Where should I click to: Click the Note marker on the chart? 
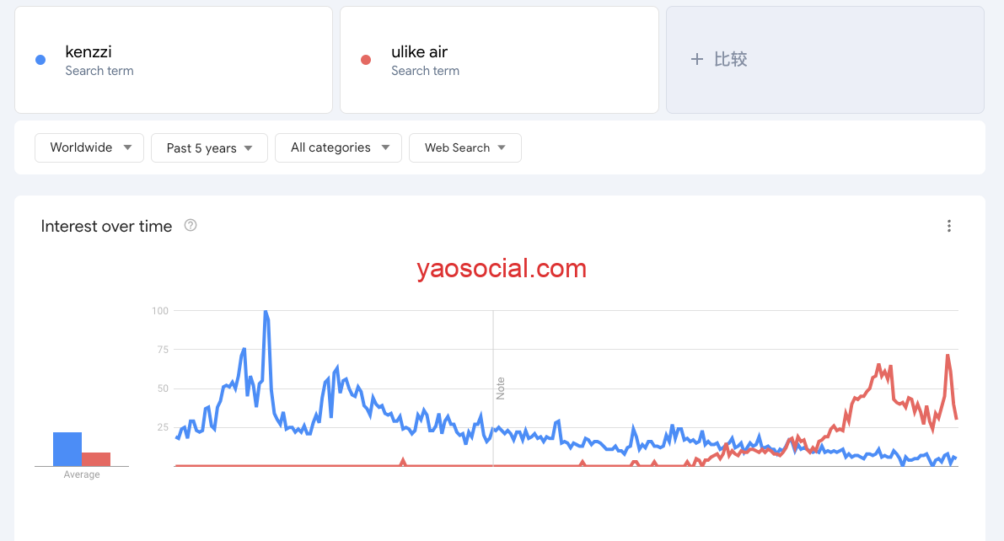point(500,388)
